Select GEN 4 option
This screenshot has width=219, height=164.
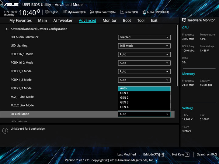click(144, 107)
